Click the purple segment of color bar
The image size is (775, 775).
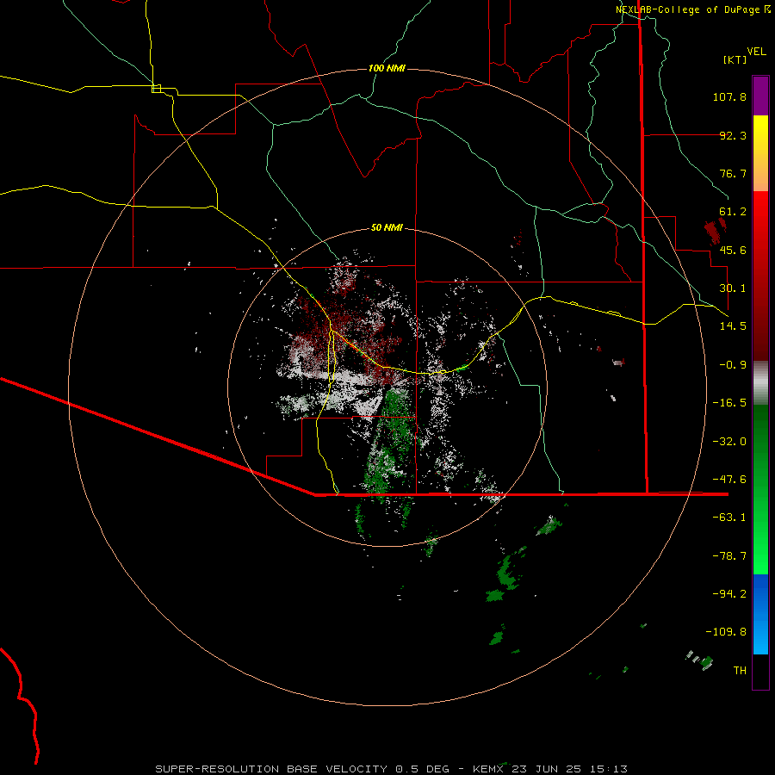[760, 96]
